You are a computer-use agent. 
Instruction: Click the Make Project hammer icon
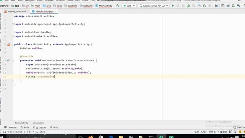pyautogui.click(x=118, y=6)
